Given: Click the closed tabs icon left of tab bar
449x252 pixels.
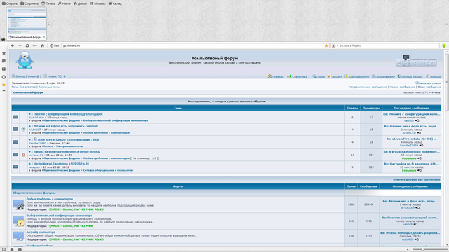Looking at the screenshot, I should coord(3,38).
